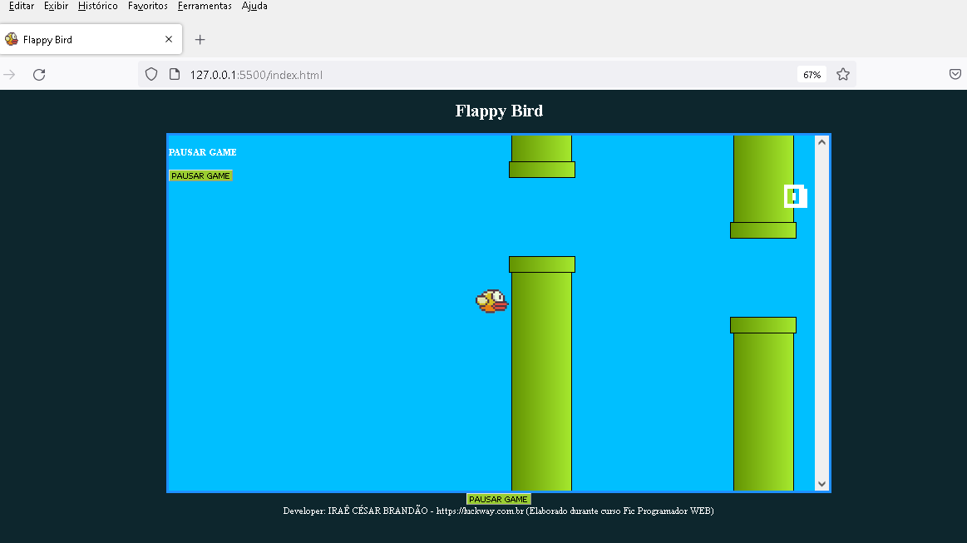Viewport: 967px width, 543px height.
Task: Open a new browser tab with the plus button
Action: 199,38
